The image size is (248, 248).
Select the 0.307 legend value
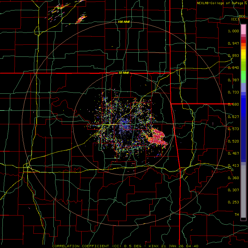233,190
